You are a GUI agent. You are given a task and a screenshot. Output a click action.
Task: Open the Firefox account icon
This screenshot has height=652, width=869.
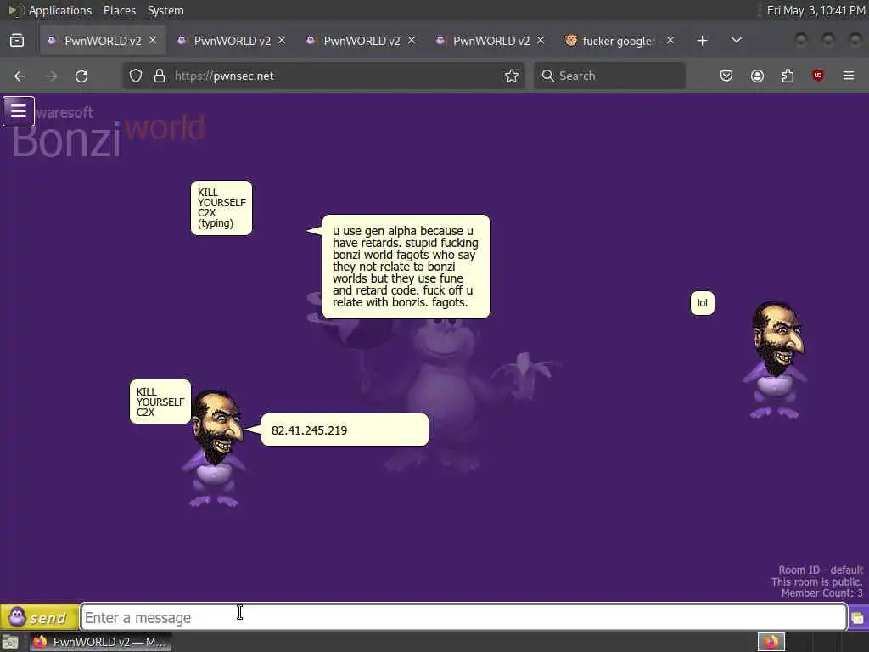757,76
